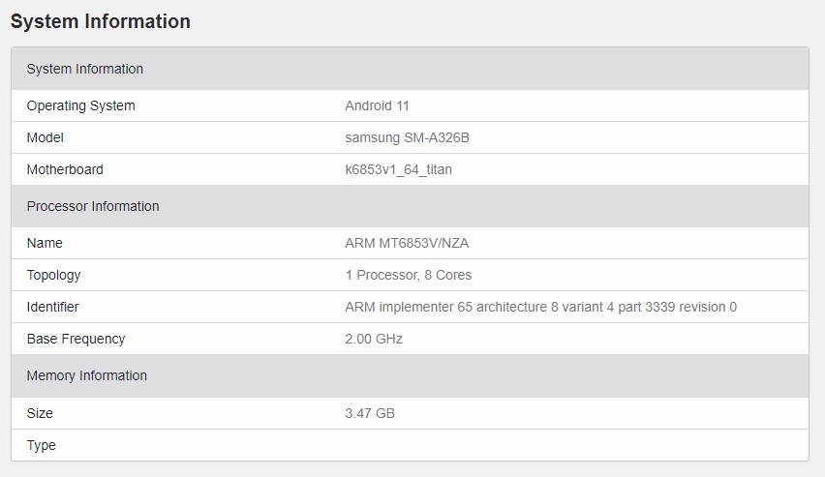Select the Model row label
825x477 pixels.
pyautogui.click(x=45, y=137)
